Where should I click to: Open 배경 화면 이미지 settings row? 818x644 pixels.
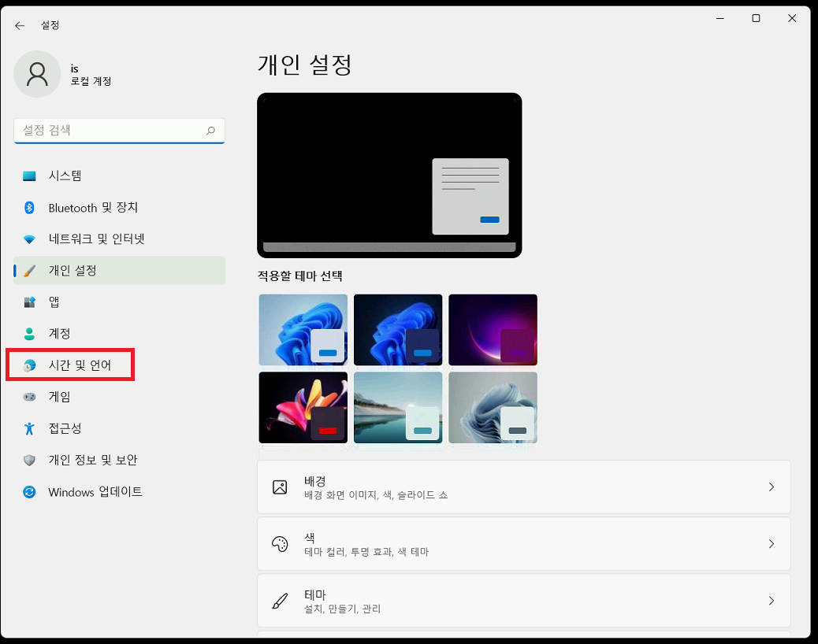pos(524,487)
